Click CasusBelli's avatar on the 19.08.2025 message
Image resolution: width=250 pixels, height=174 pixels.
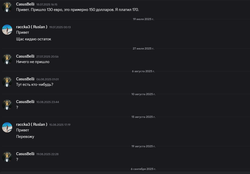click(7, 157)
